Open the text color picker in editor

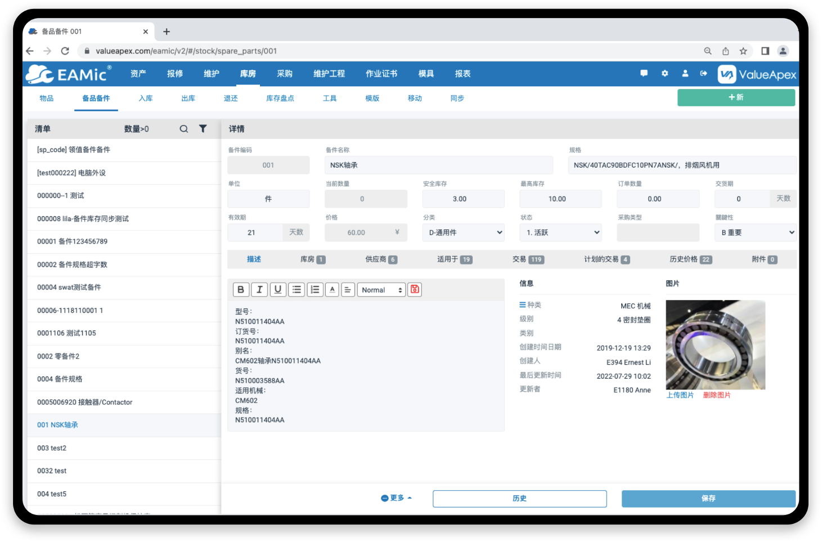tap(333, 289)
